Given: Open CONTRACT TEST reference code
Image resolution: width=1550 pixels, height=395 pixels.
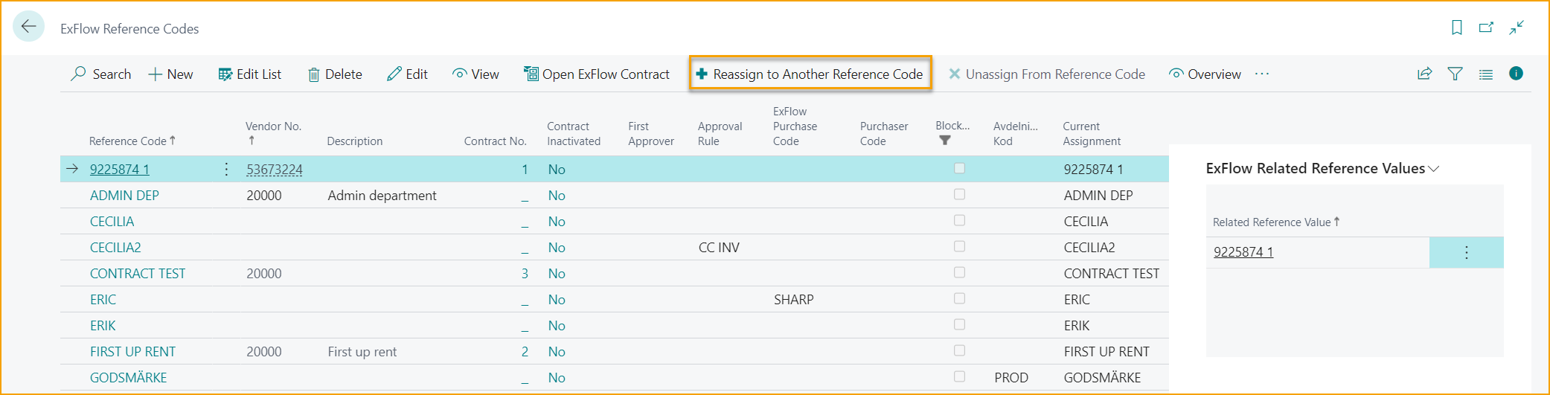Looking at the screenshot, I should point(138,273).
